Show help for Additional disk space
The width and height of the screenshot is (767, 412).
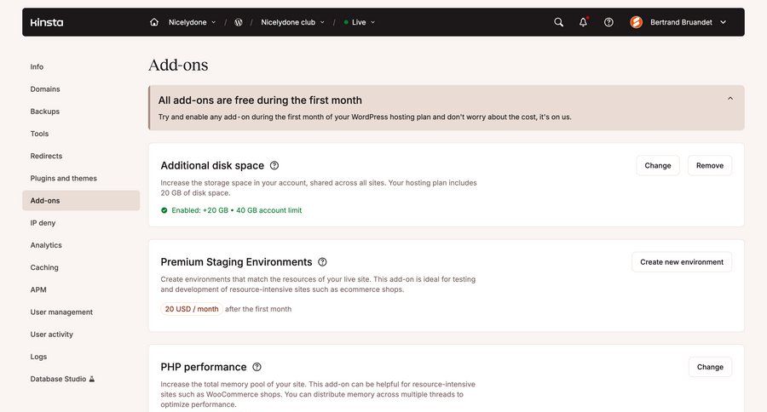click(x=274, y=166)
